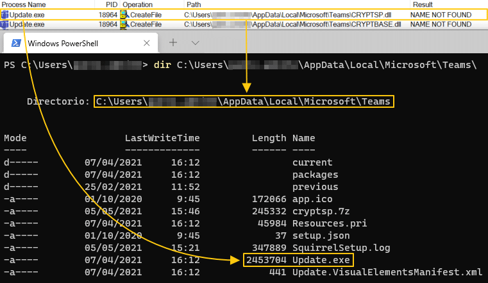The image size is (488, 283).
Task: Click the 'packages' directory entry
Action: pyautogui.click(x=316, y=175)
